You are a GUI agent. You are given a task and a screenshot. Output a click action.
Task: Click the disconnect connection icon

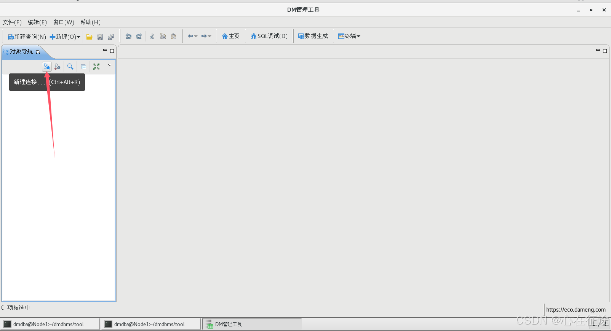[x=58, y=67]
